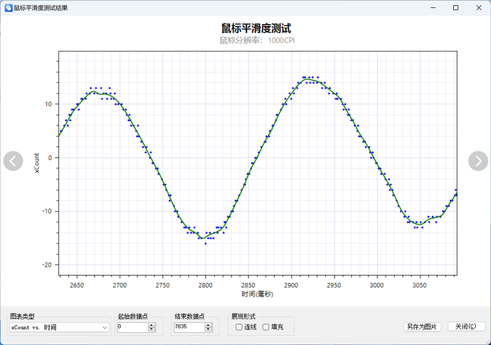Click the 另存为图片 button
491x345 pixels.
click(x=422, y=327)
